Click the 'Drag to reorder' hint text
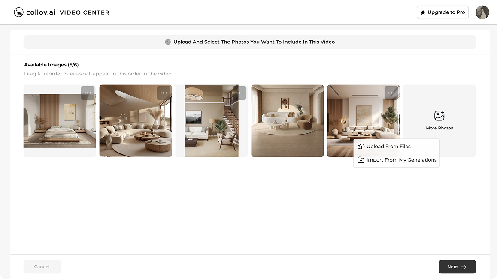Viewport: 497px width, 279px height. [98, 74]
